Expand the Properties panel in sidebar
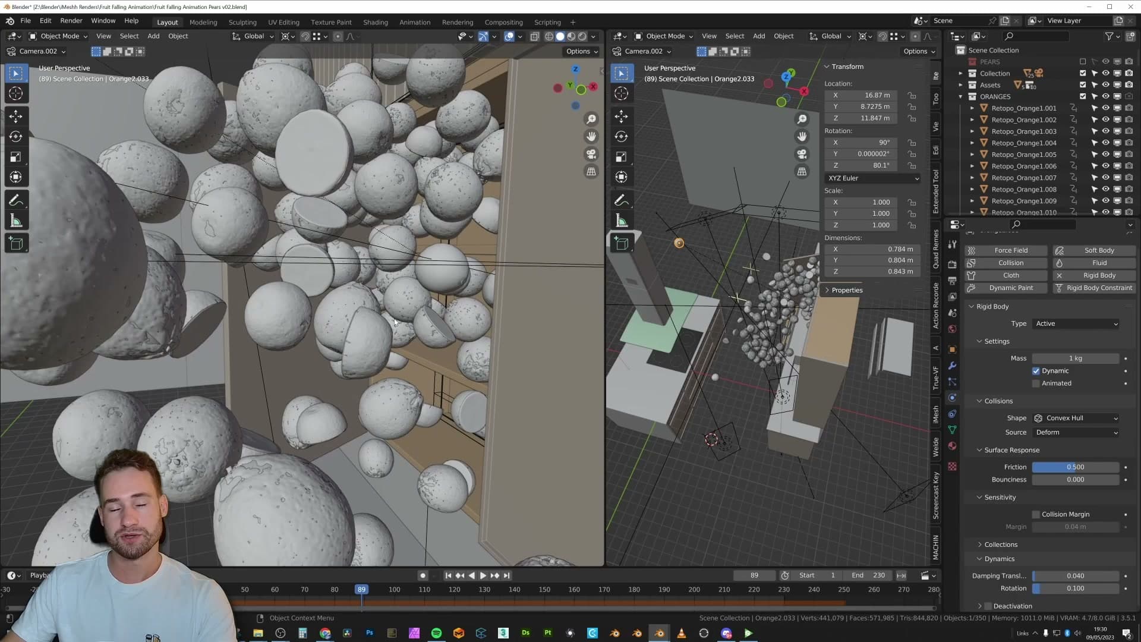The image size is (1141, 642). click(x=847, y=291)
